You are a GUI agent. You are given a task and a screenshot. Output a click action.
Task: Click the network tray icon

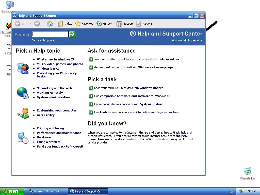(x=241, y=191)
